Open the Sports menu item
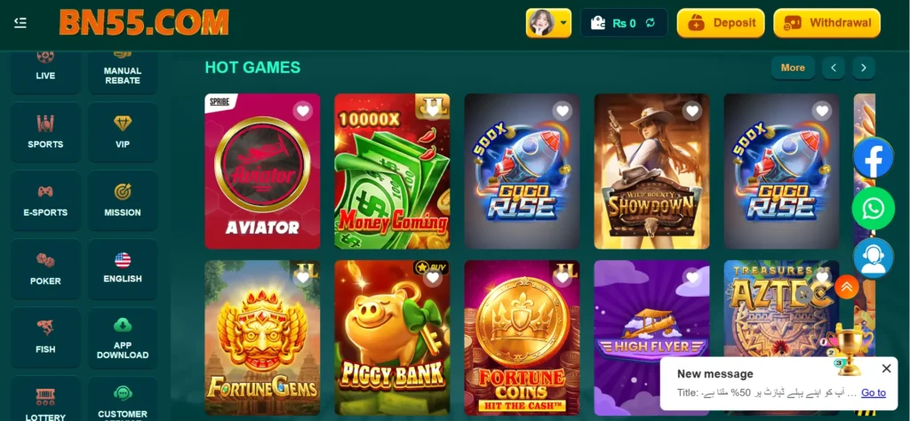Viewport: 910px width, 421px height. 45,131
